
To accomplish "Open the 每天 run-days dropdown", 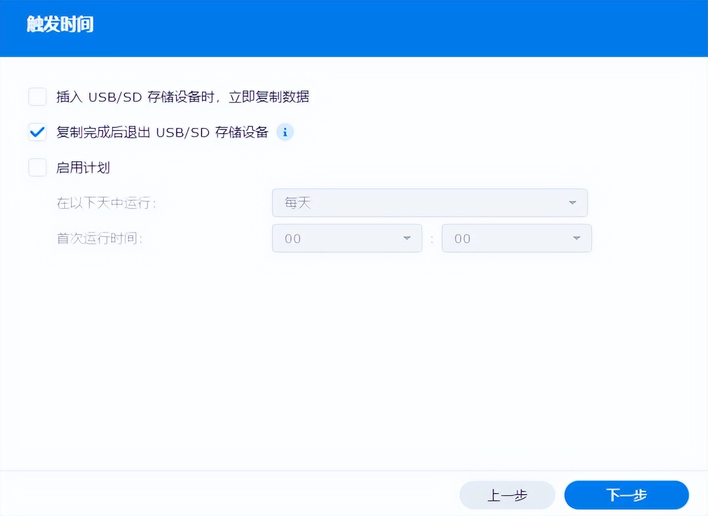I will [429, 203].
